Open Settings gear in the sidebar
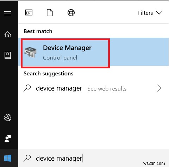 (8, 118)
